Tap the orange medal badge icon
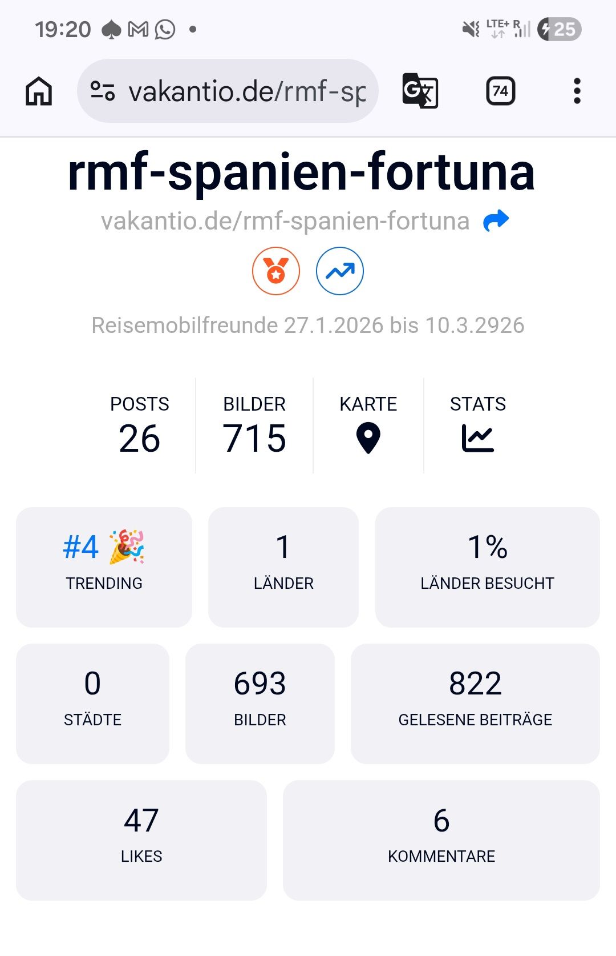Image resolution: width=616 pixels, height=956 pixels. (x=276, y=271)
